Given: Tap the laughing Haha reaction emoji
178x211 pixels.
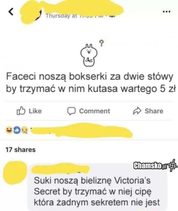Looking at the screenshot, I should [x=9, y=130].
